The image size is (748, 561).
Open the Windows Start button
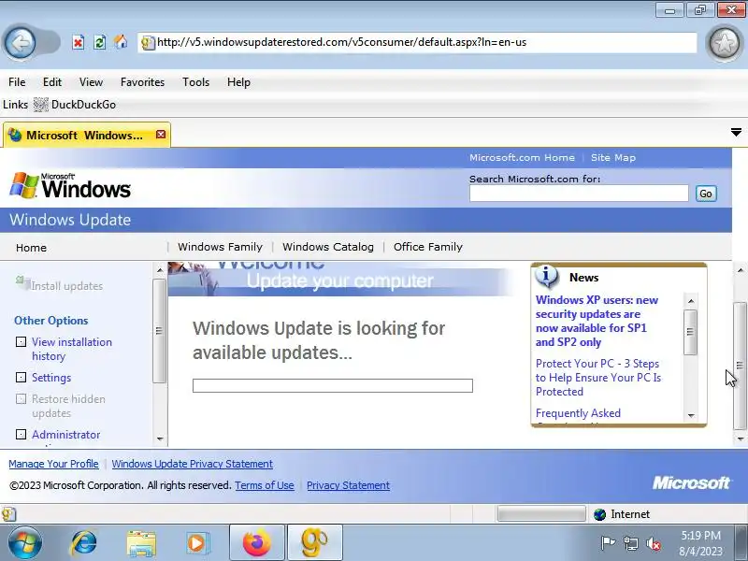[x=25, y=543]
